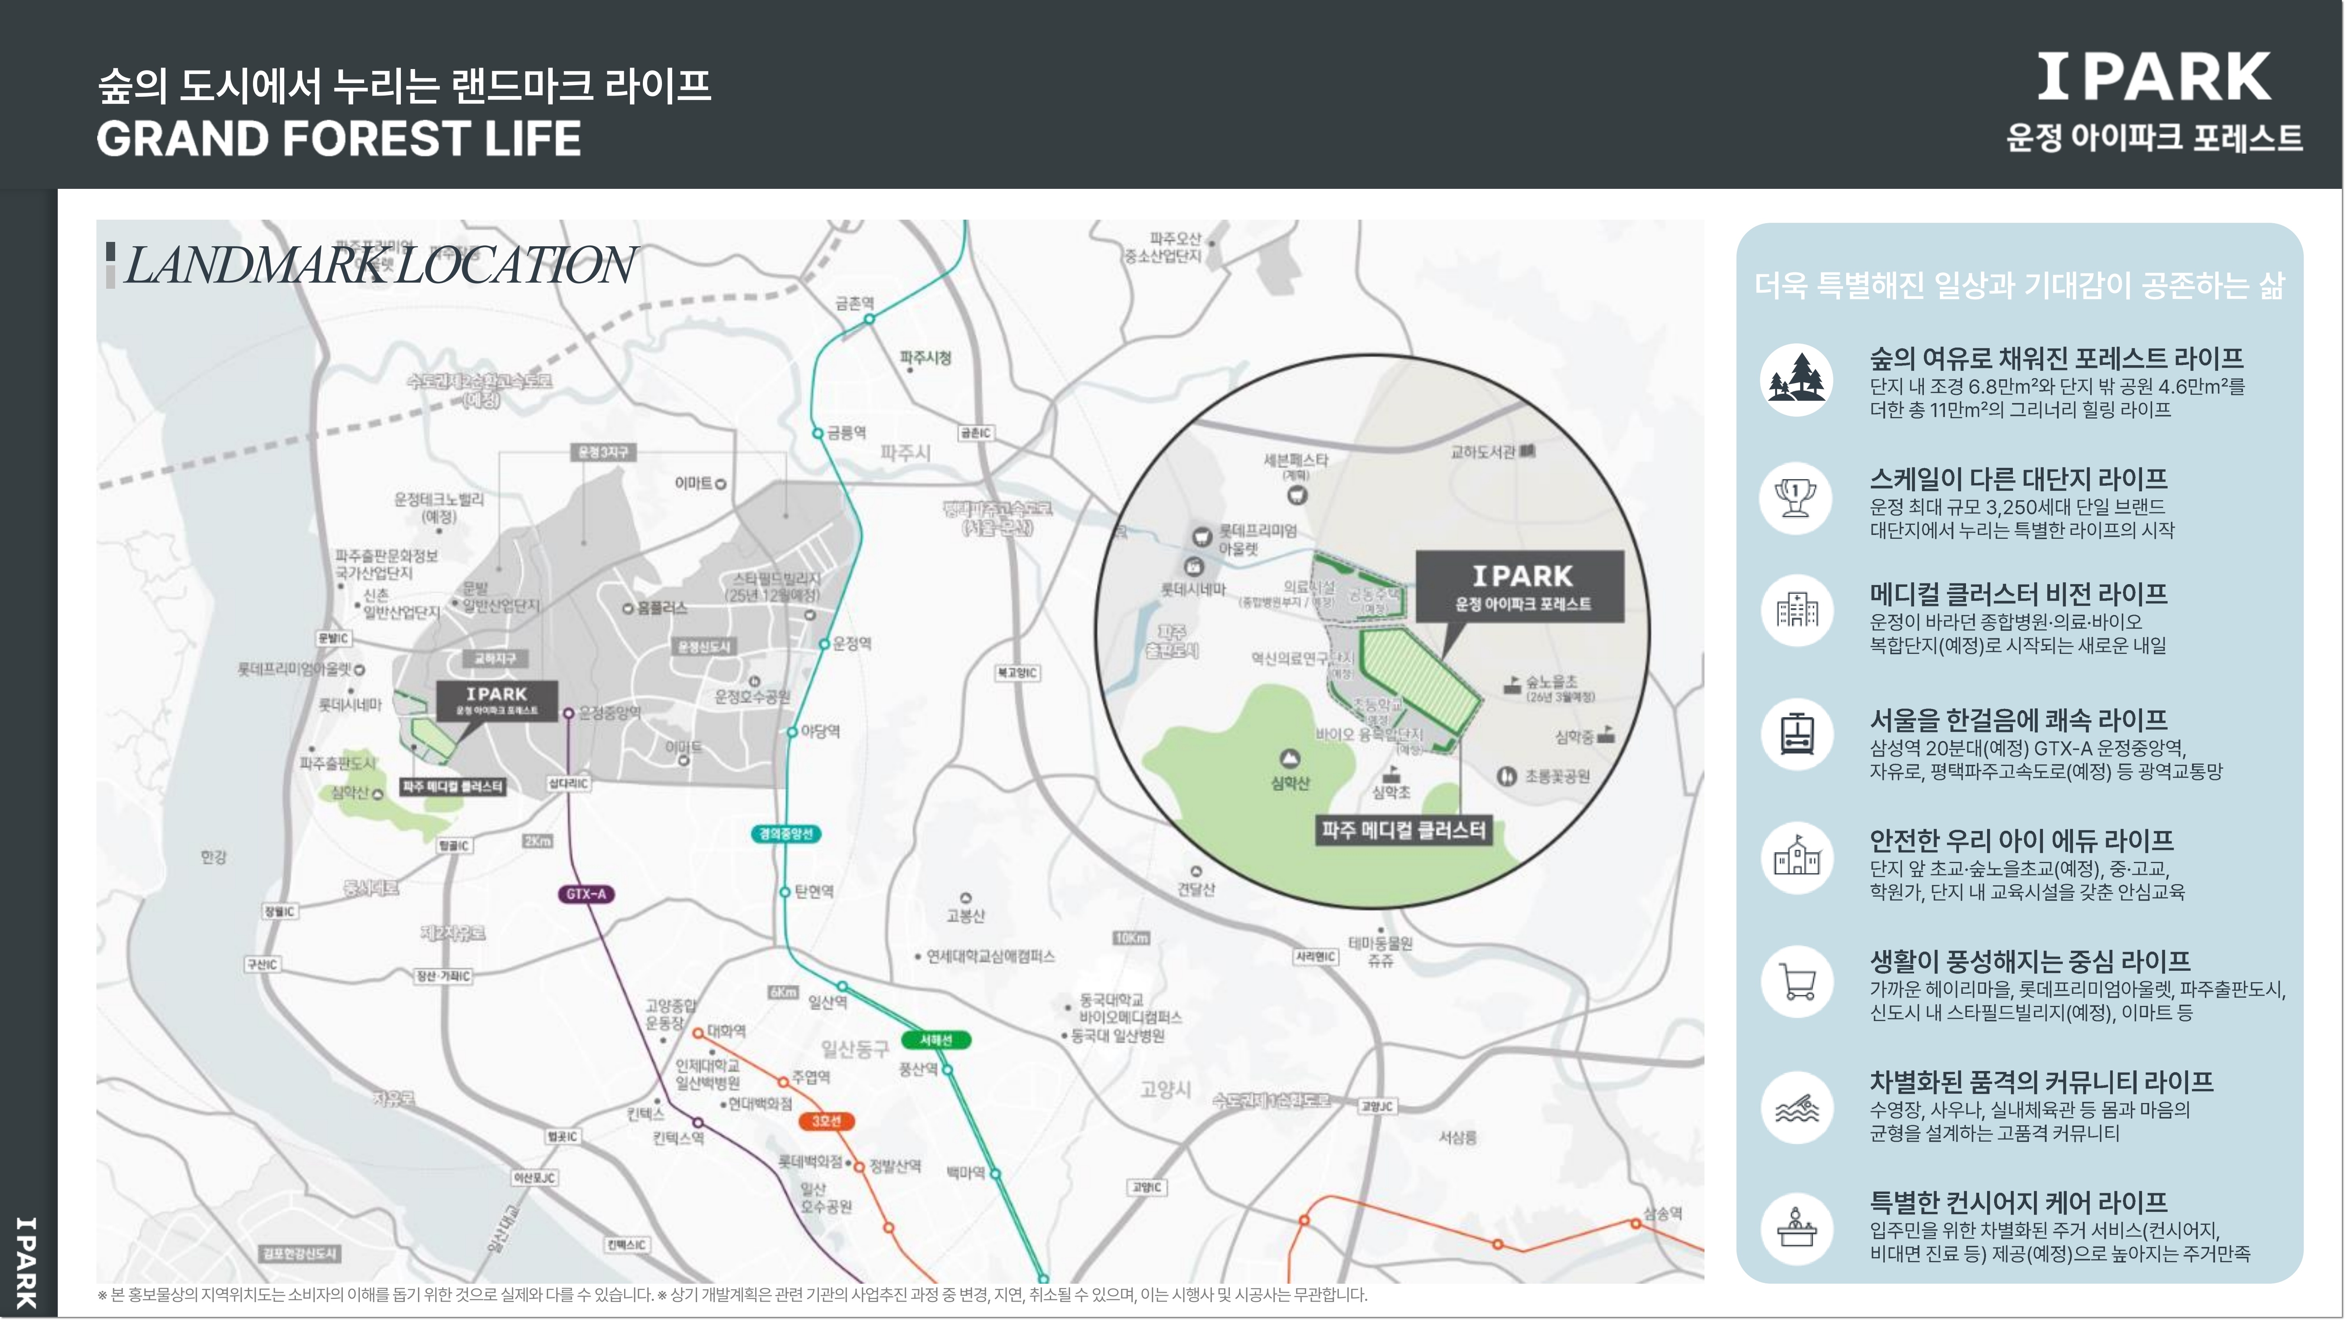This screenshot has height=1320, width=2345.
Task: Click the forest trees icon
Action: pos(1796,381)
